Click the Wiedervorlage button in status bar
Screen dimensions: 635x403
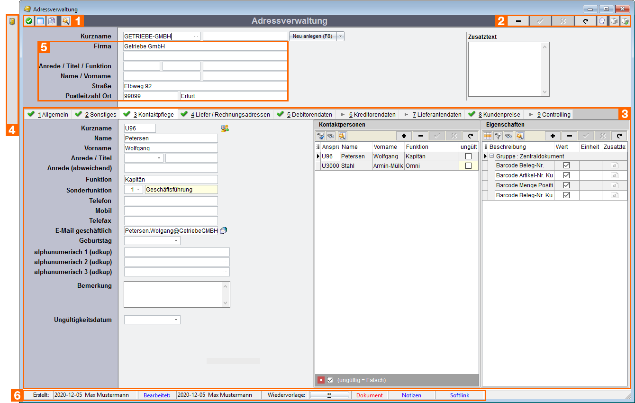(329, 395)
